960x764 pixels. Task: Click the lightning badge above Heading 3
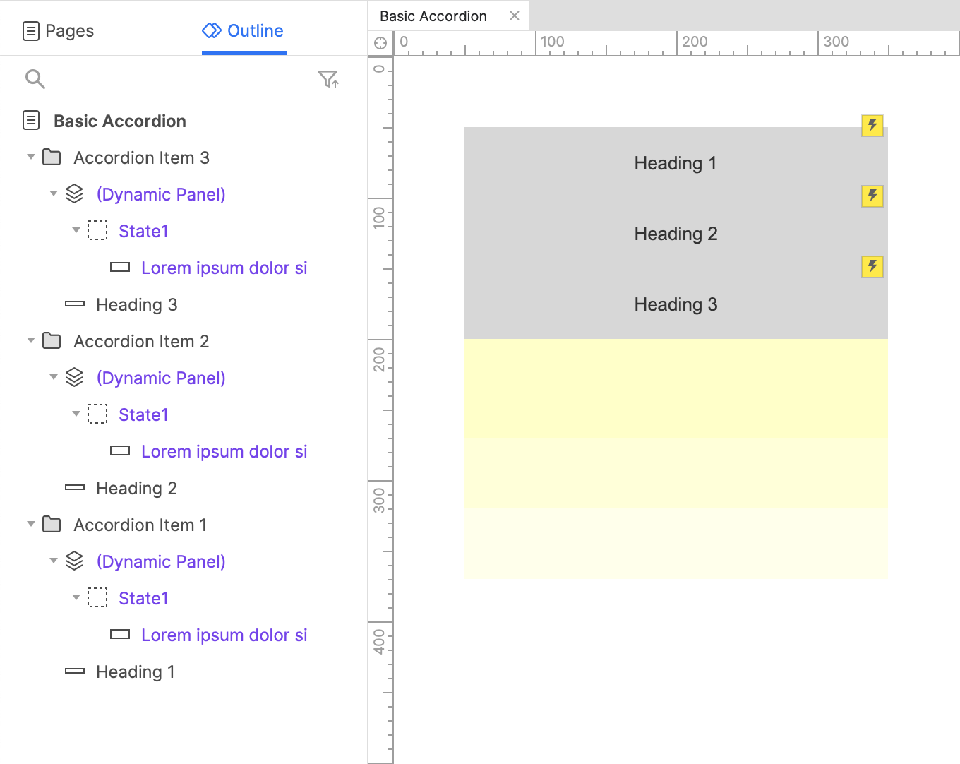click(x=872, y=266)
